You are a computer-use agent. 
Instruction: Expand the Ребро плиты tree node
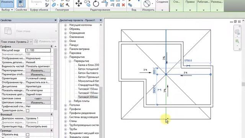(70, 101)
